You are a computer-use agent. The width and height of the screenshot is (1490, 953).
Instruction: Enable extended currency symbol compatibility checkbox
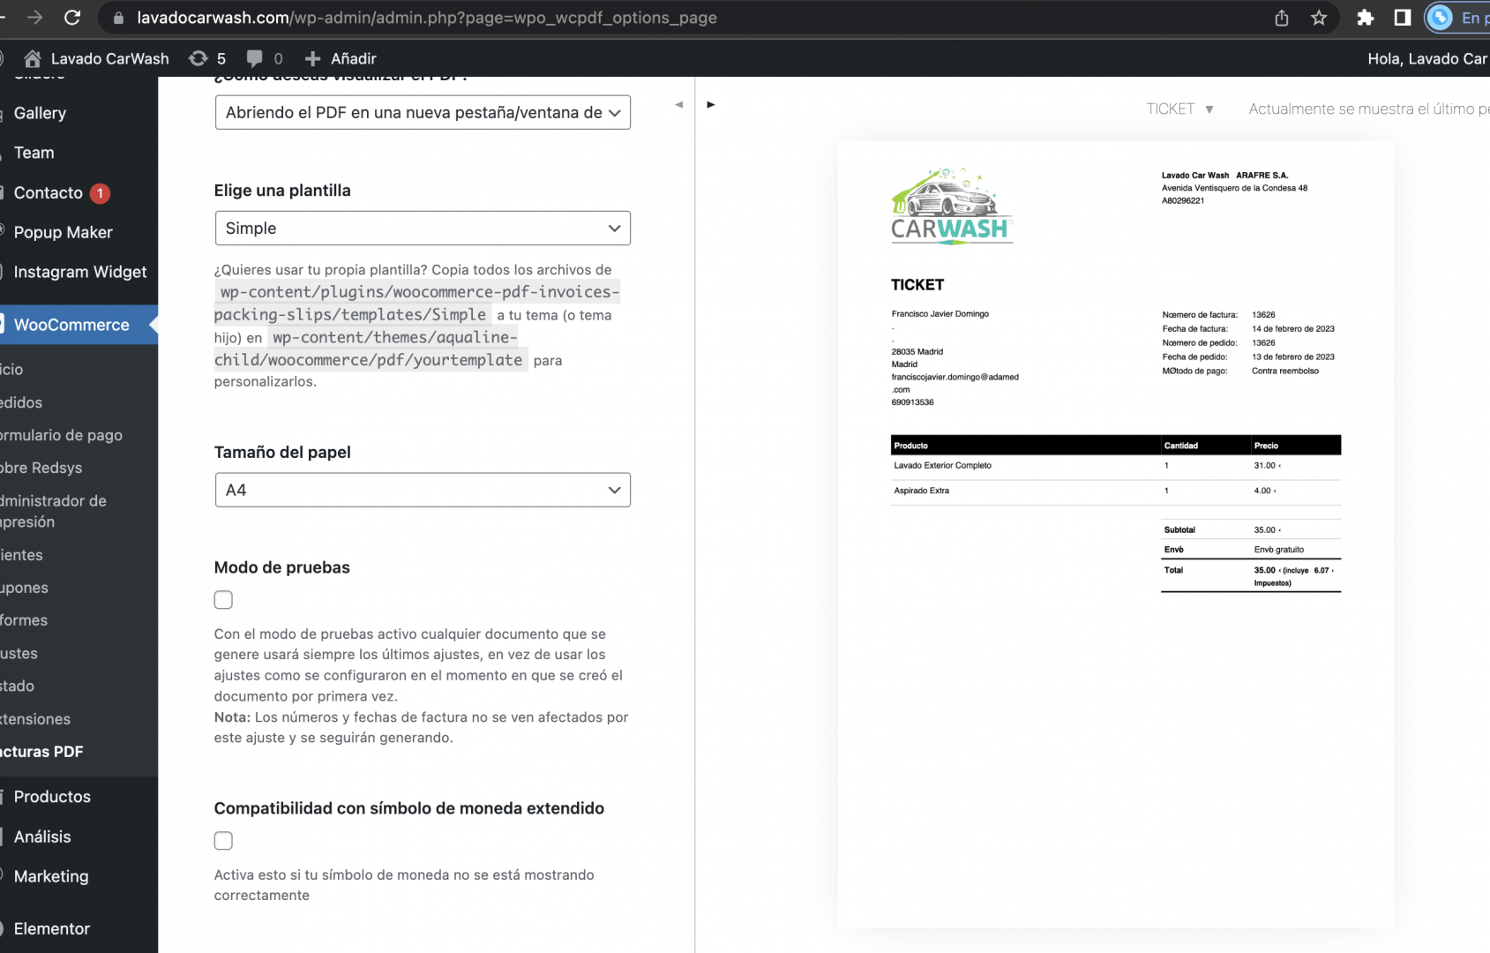(x=223, y=841)
